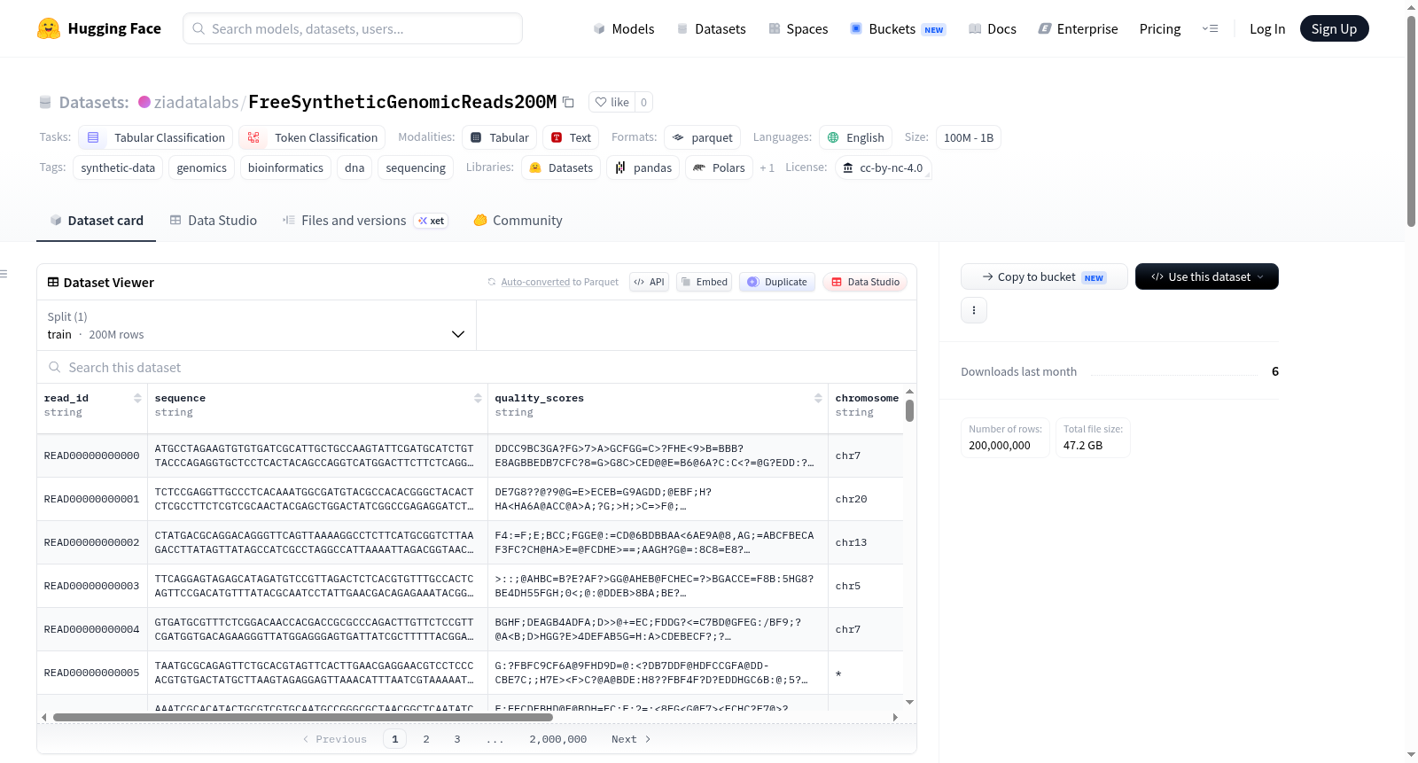Jump to page 2,000,000
The height and width of the screenshot is (763, 1418).
pos(558,739)
